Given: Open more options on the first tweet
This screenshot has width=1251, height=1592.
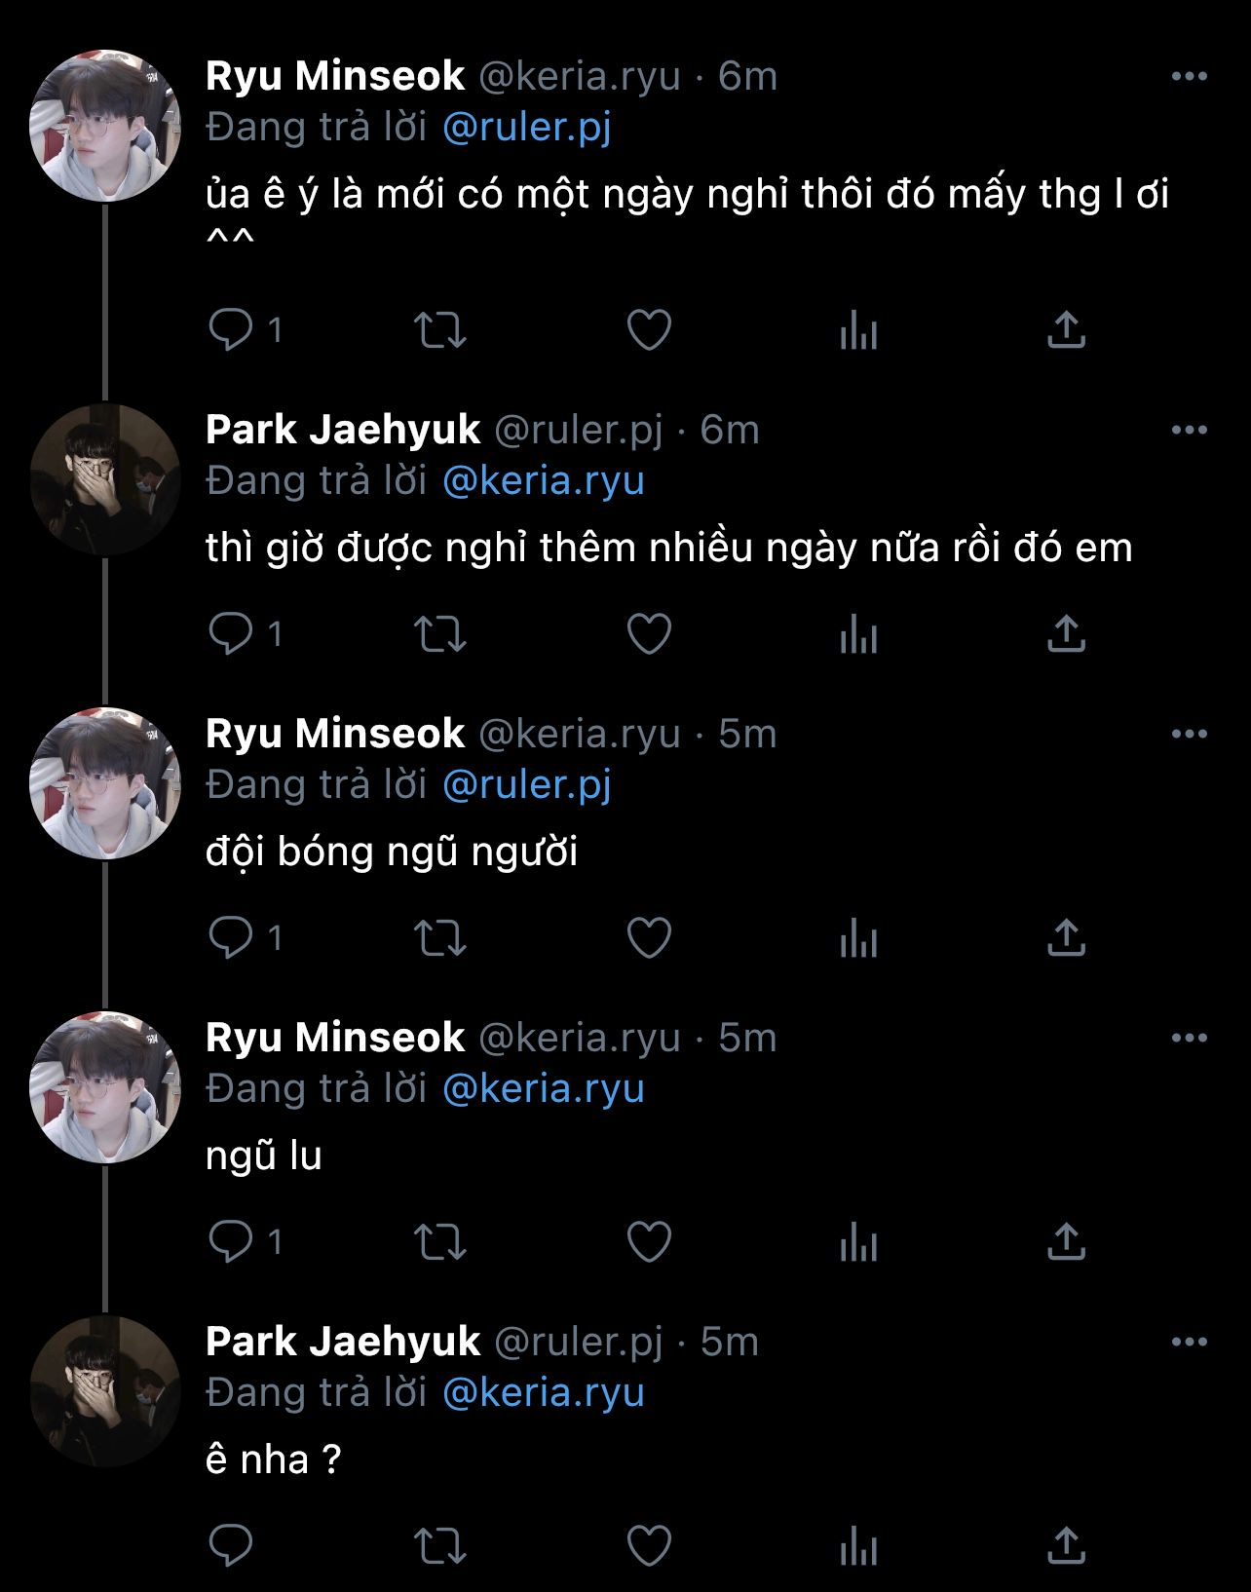Looking at the screenshot, I should point(1189,77).
